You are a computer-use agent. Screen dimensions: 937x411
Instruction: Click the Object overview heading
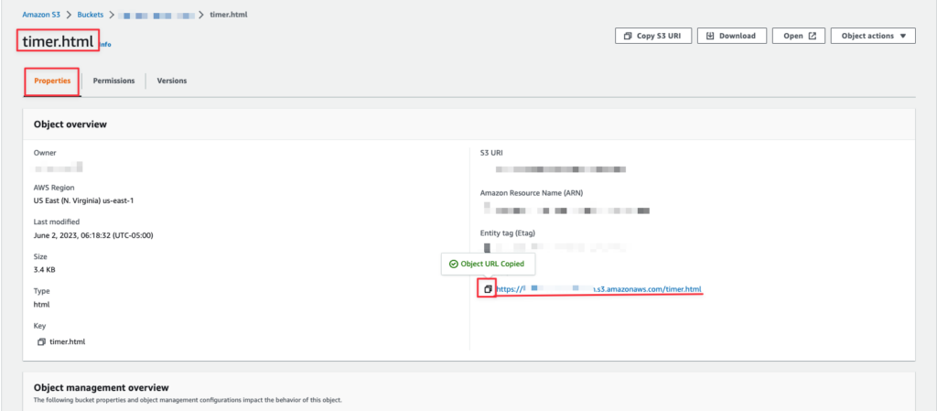70,124
